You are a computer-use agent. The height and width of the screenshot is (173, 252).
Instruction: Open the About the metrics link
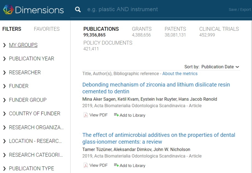[180, 74]
